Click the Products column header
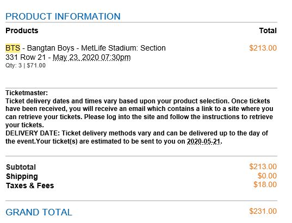 click(22, 30)
